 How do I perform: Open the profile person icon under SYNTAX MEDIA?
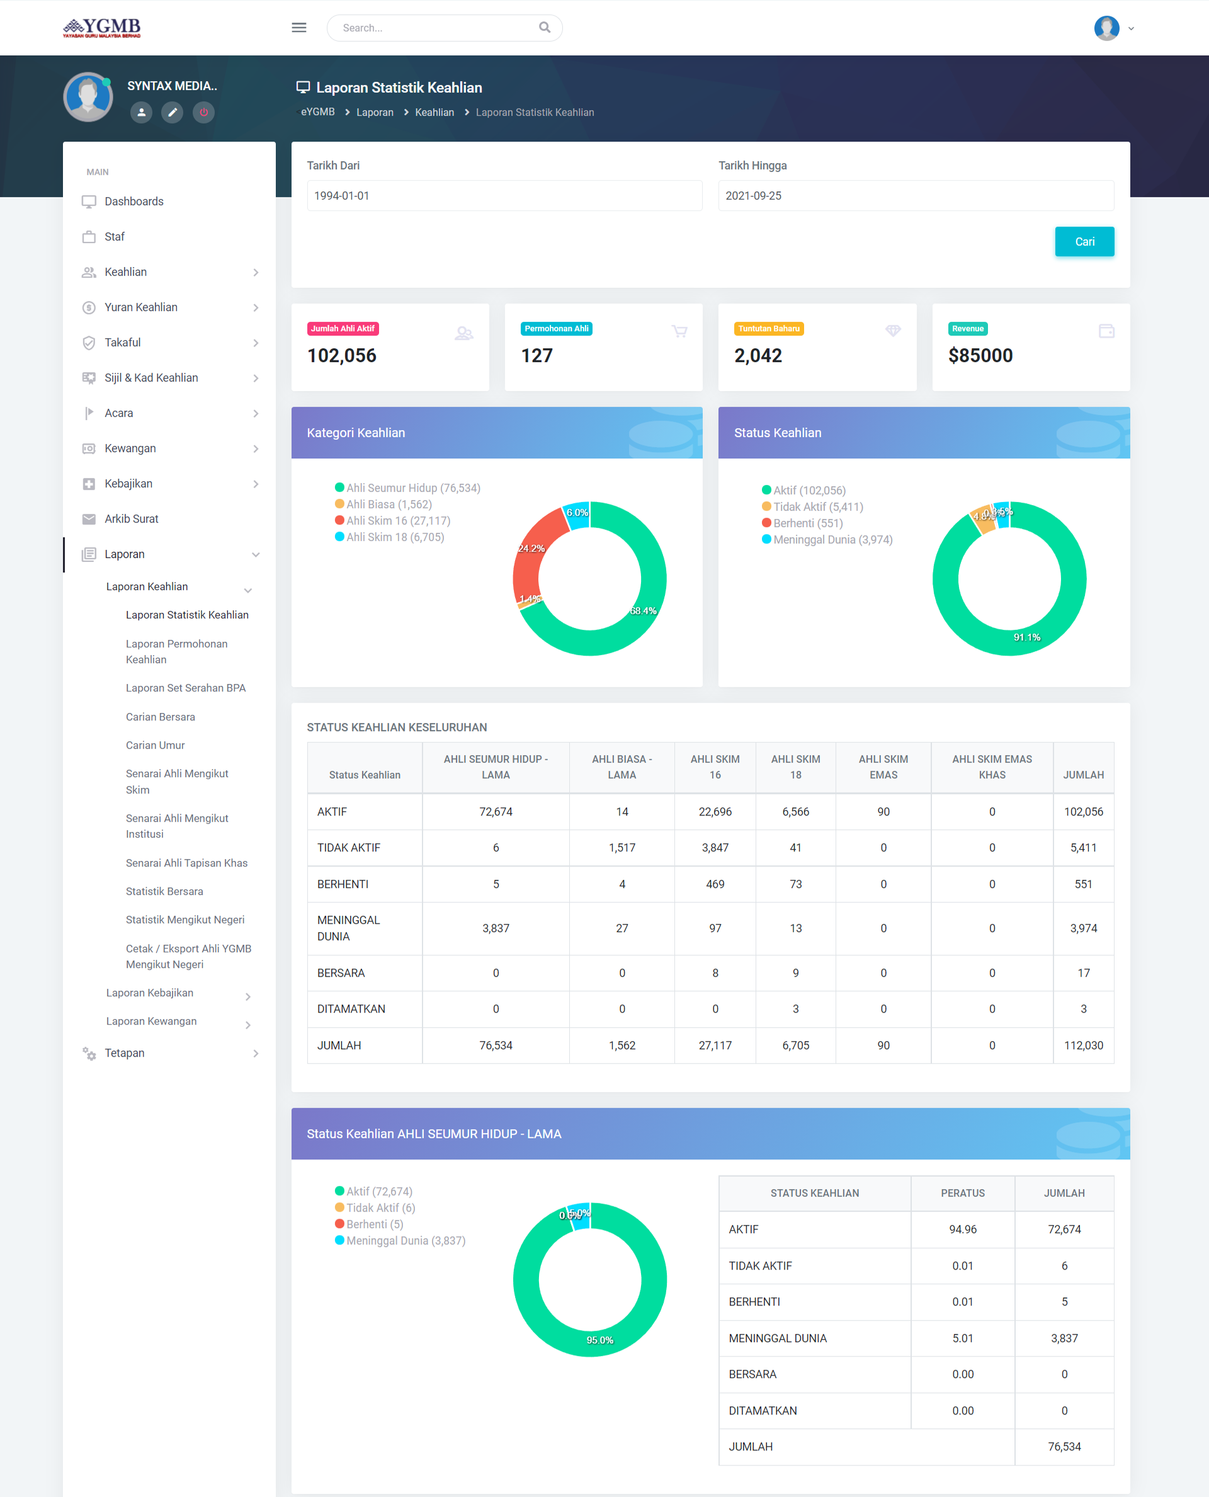(142, 112)
